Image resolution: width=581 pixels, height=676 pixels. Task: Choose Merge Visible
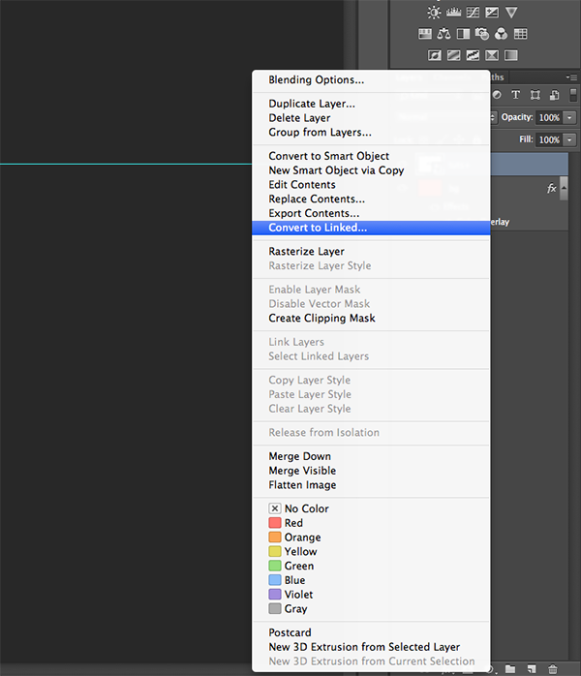[x=302, y=471]
